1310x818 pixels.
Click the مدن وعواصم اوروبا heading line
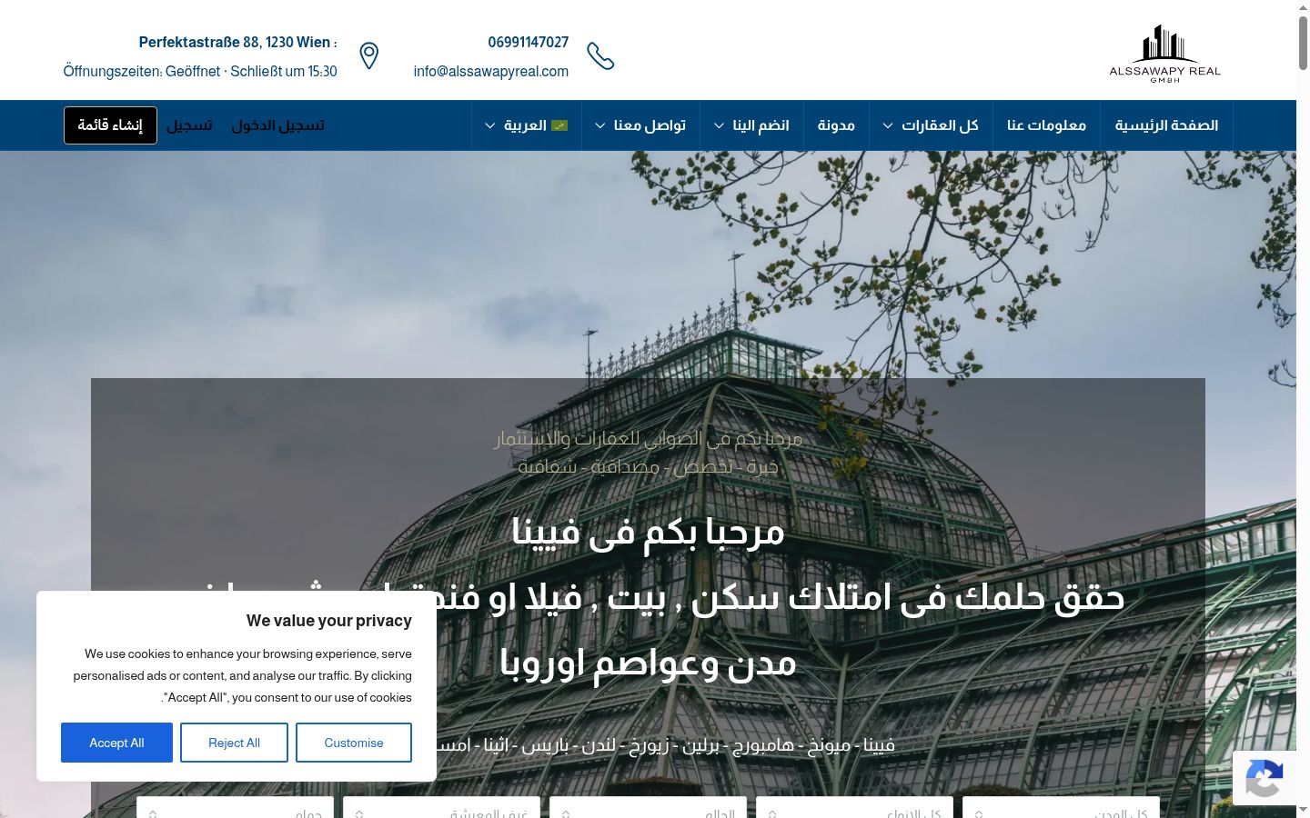[x=648, y=663]
